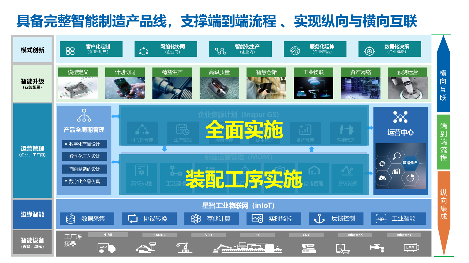Select the 数据采集 data collection icon
This screenshot has width=469, height=263.
pos(70,218)
